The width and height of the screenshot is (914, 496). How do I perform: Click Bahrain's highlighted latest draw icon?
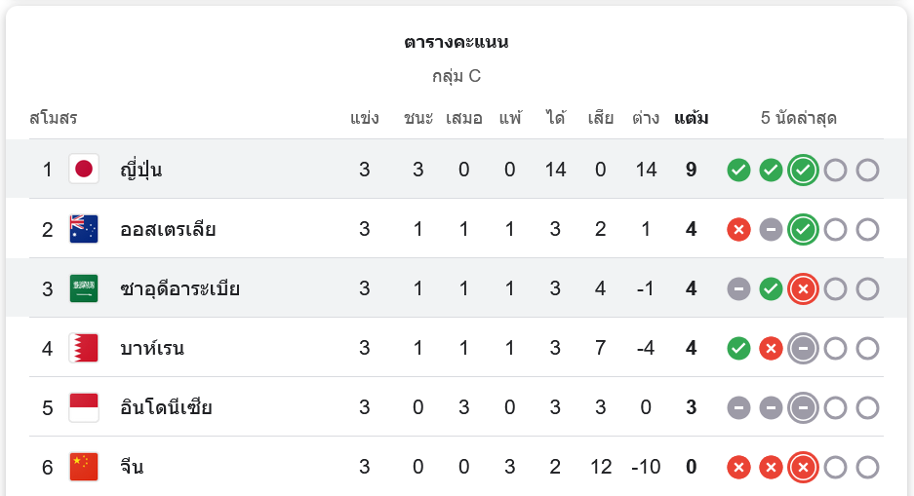[803, 349]
